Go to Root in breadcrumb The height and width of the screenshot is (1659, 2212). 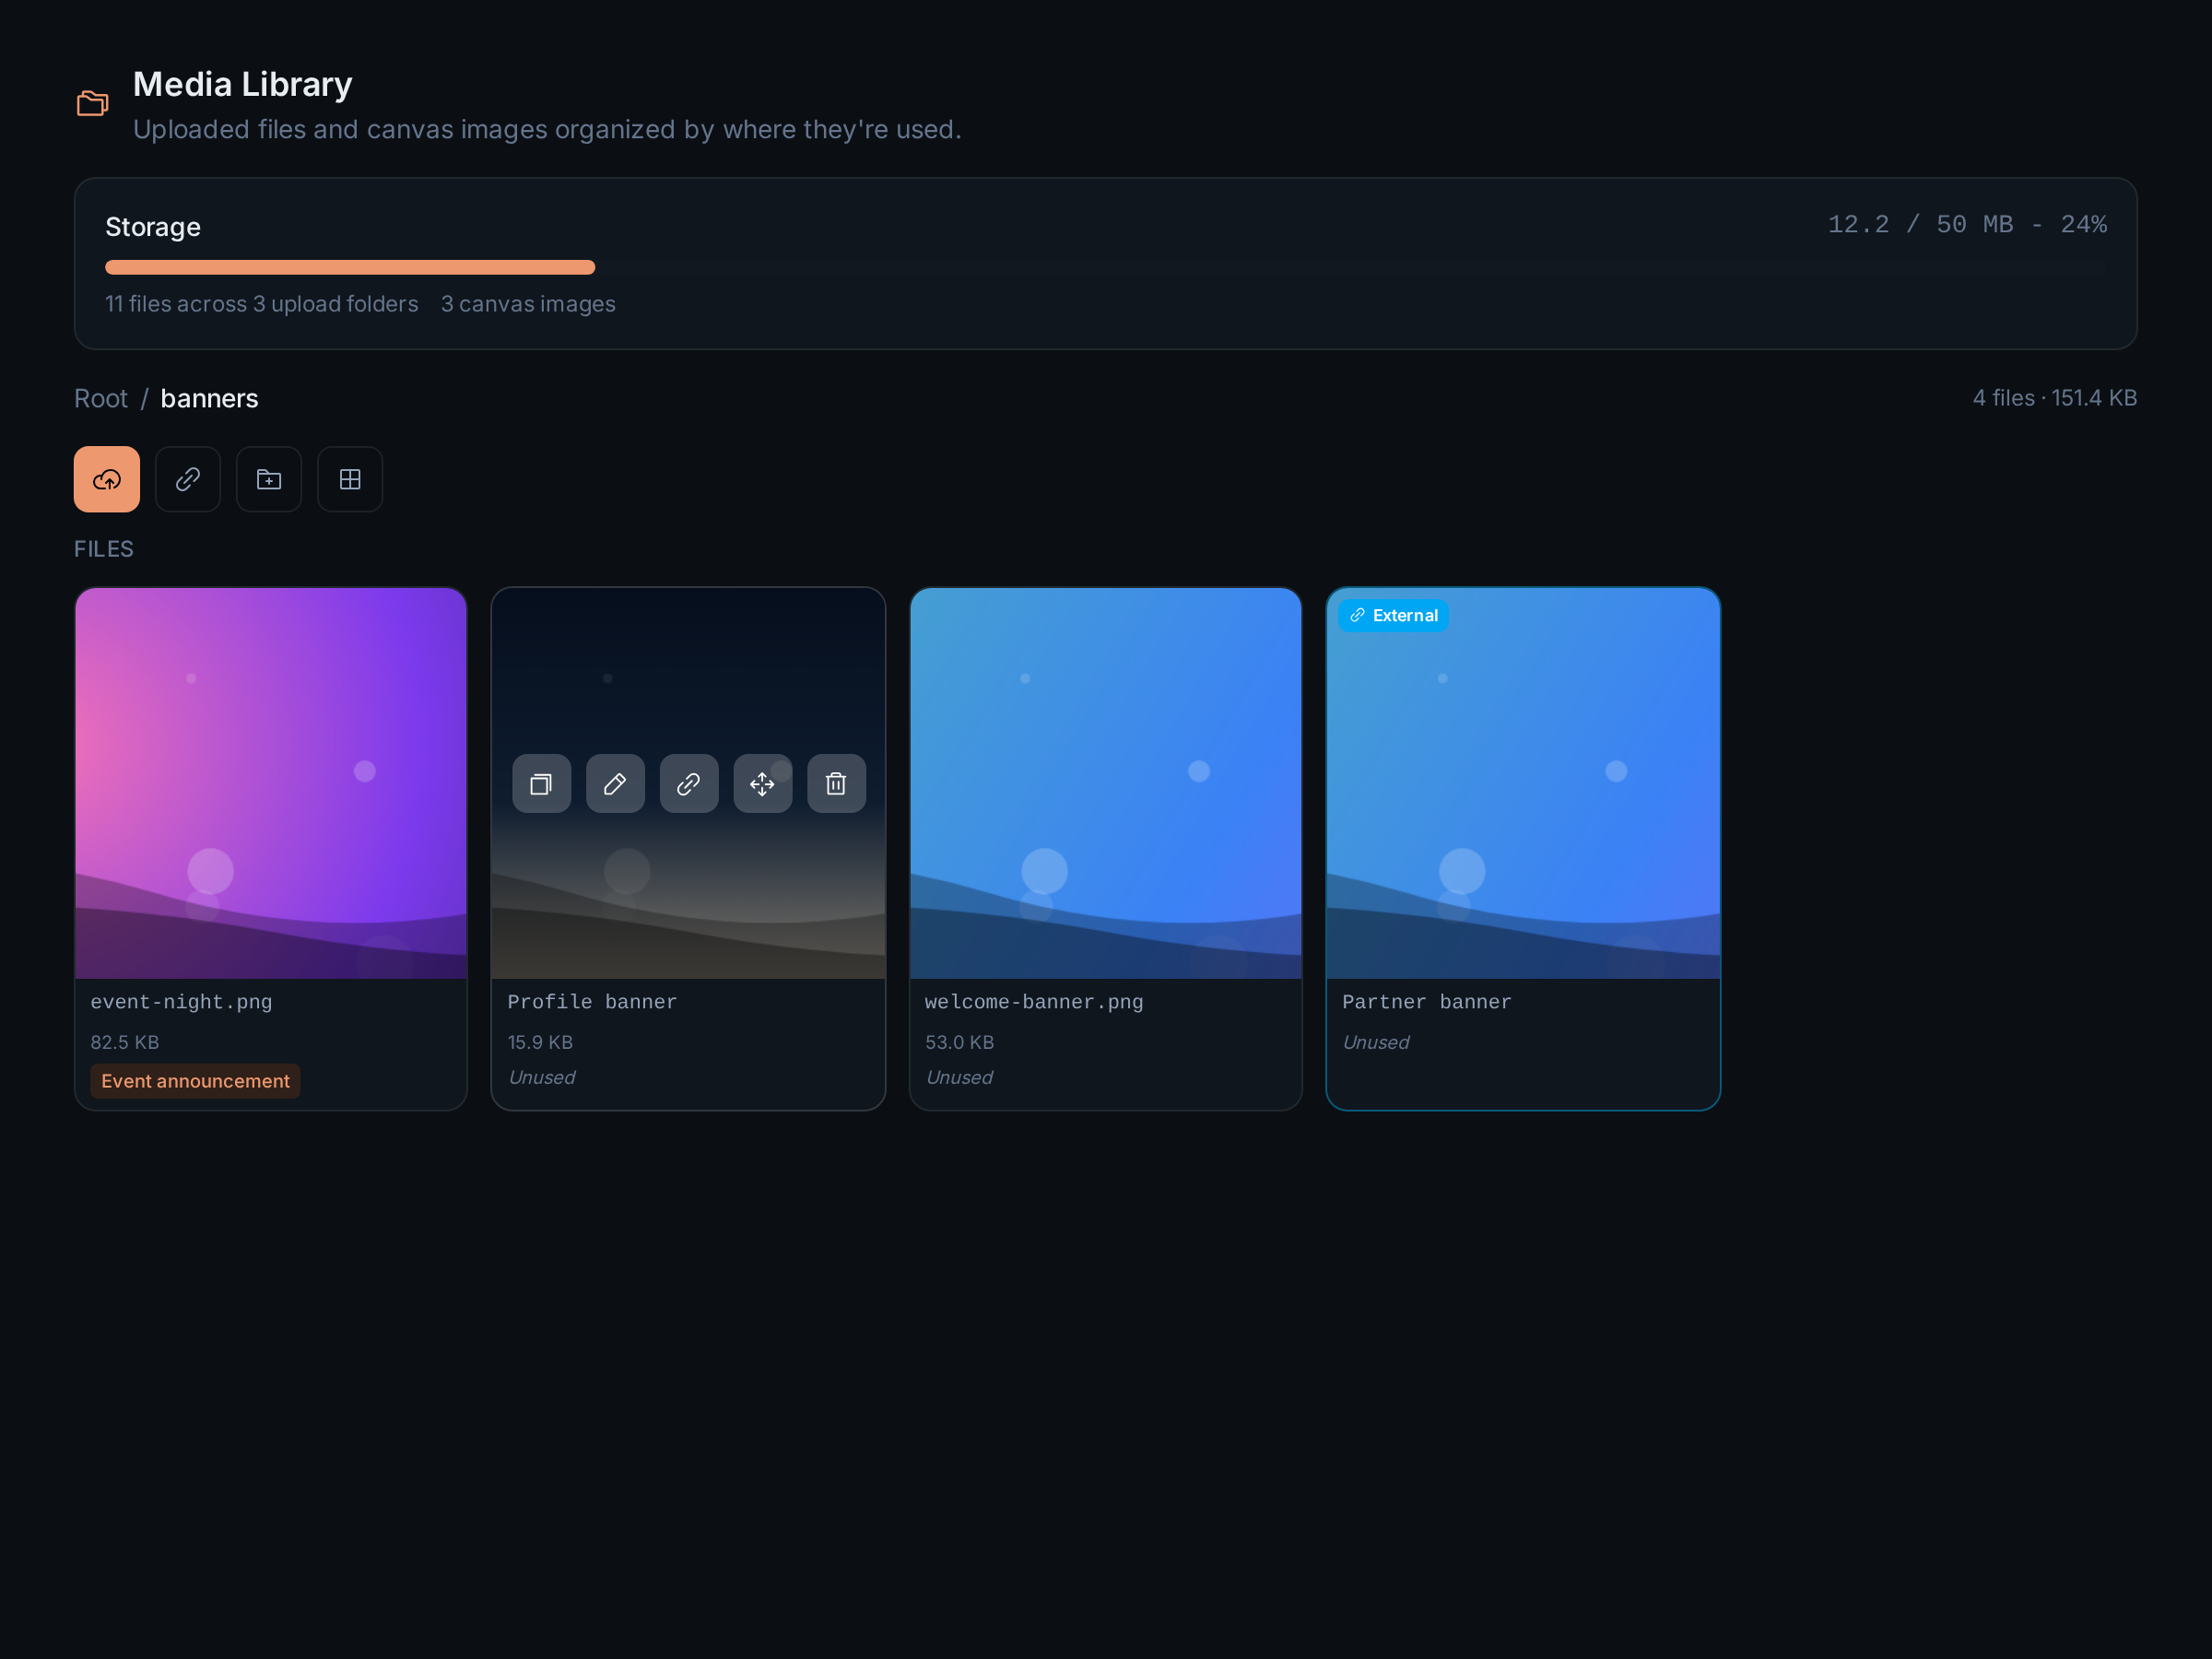point(101,398)
